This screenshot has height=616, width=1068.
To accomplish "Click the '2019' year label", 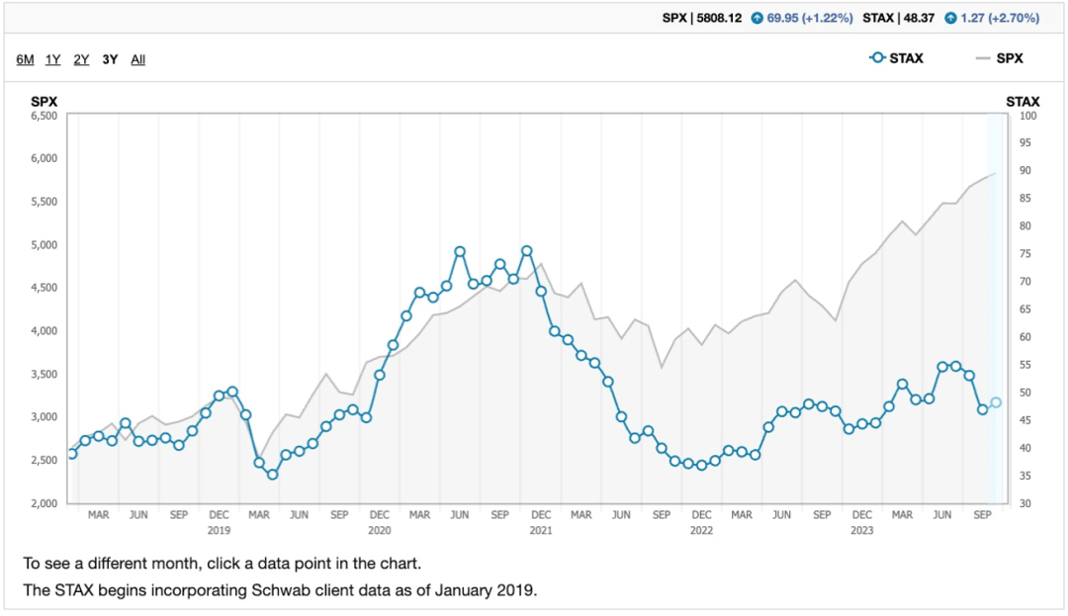I will coord(219,530).
